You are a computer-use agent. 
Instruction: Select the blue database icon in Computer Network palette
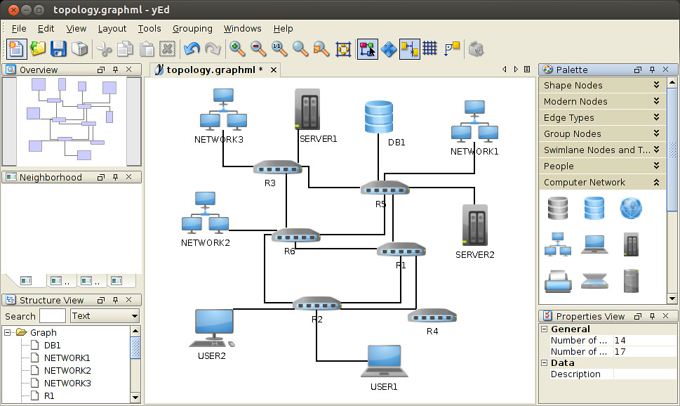click(594, 208)
